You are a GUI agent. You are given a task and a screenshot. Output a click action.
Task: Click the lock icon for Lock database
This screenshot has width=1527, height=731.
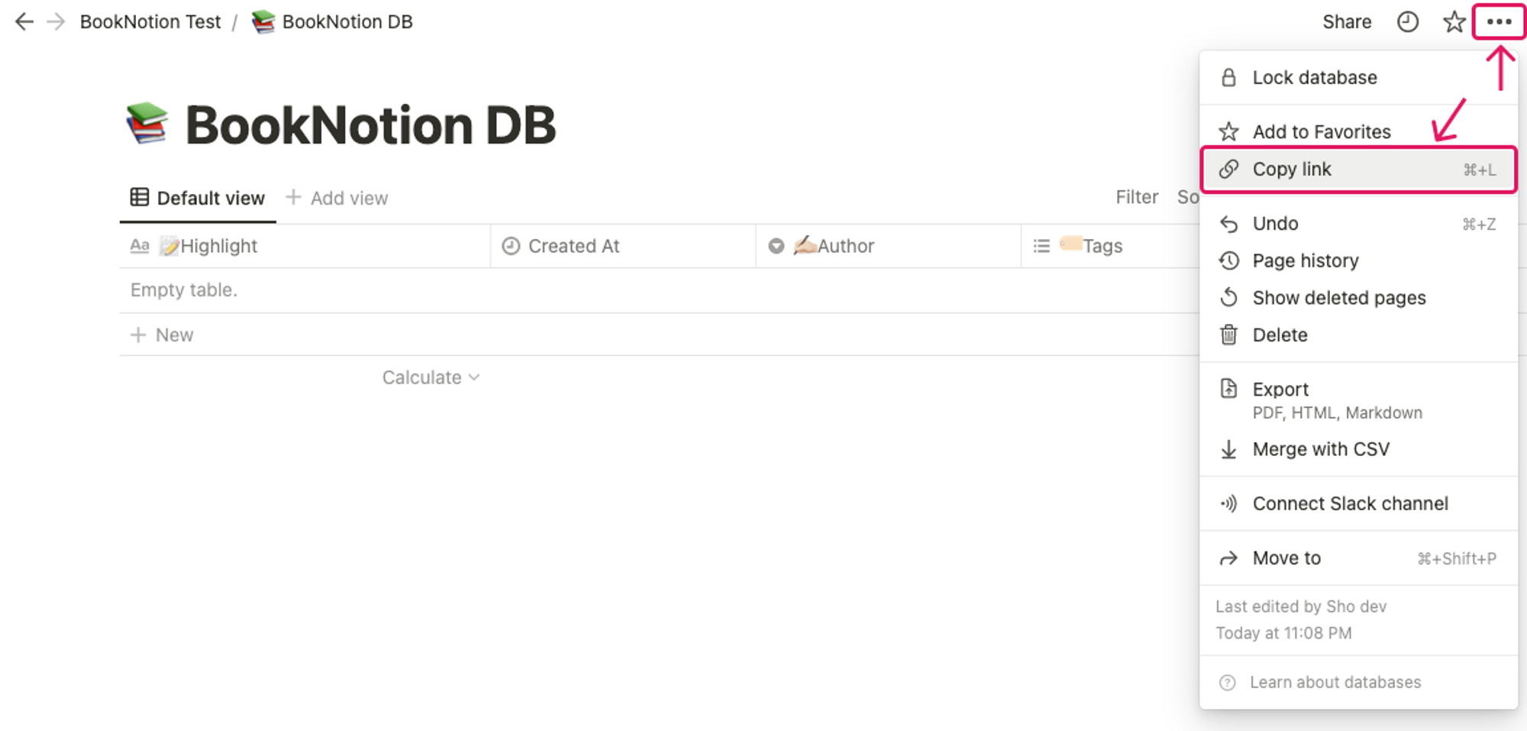pos(1228,77)
